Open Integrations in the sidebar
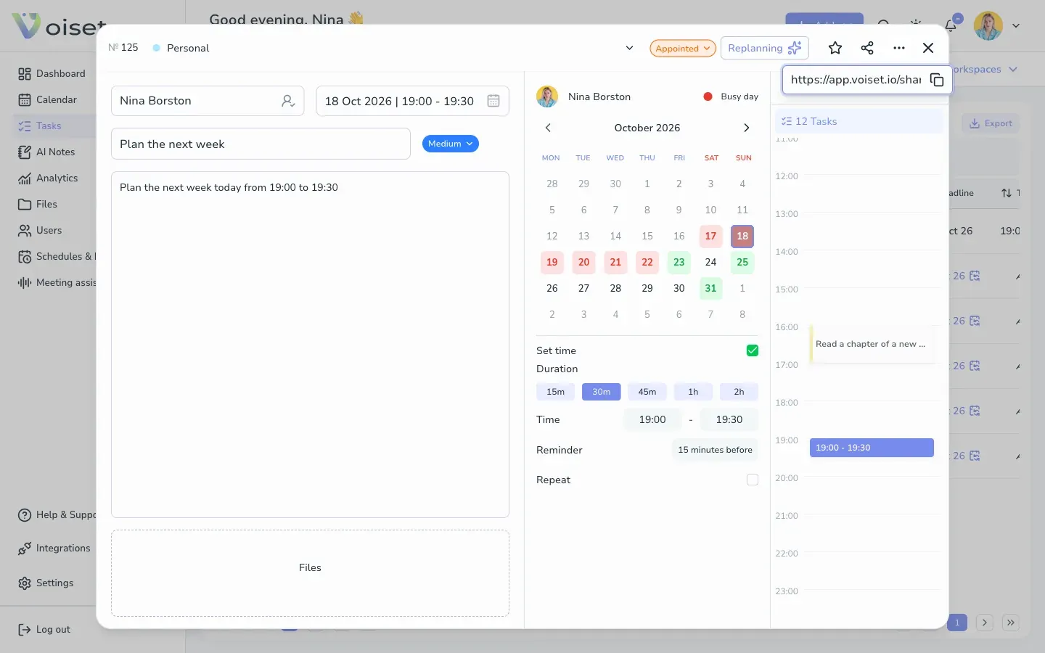 (x=54, y=548)
